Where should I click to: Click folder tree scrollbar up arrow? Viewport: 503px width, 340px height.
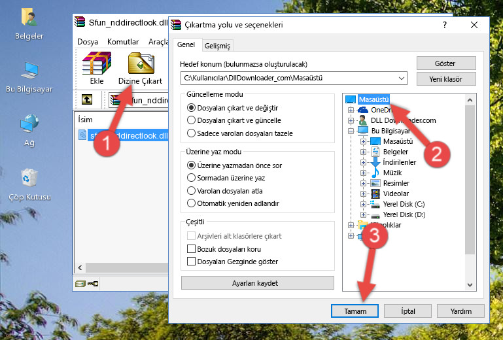tap(470, 100)
